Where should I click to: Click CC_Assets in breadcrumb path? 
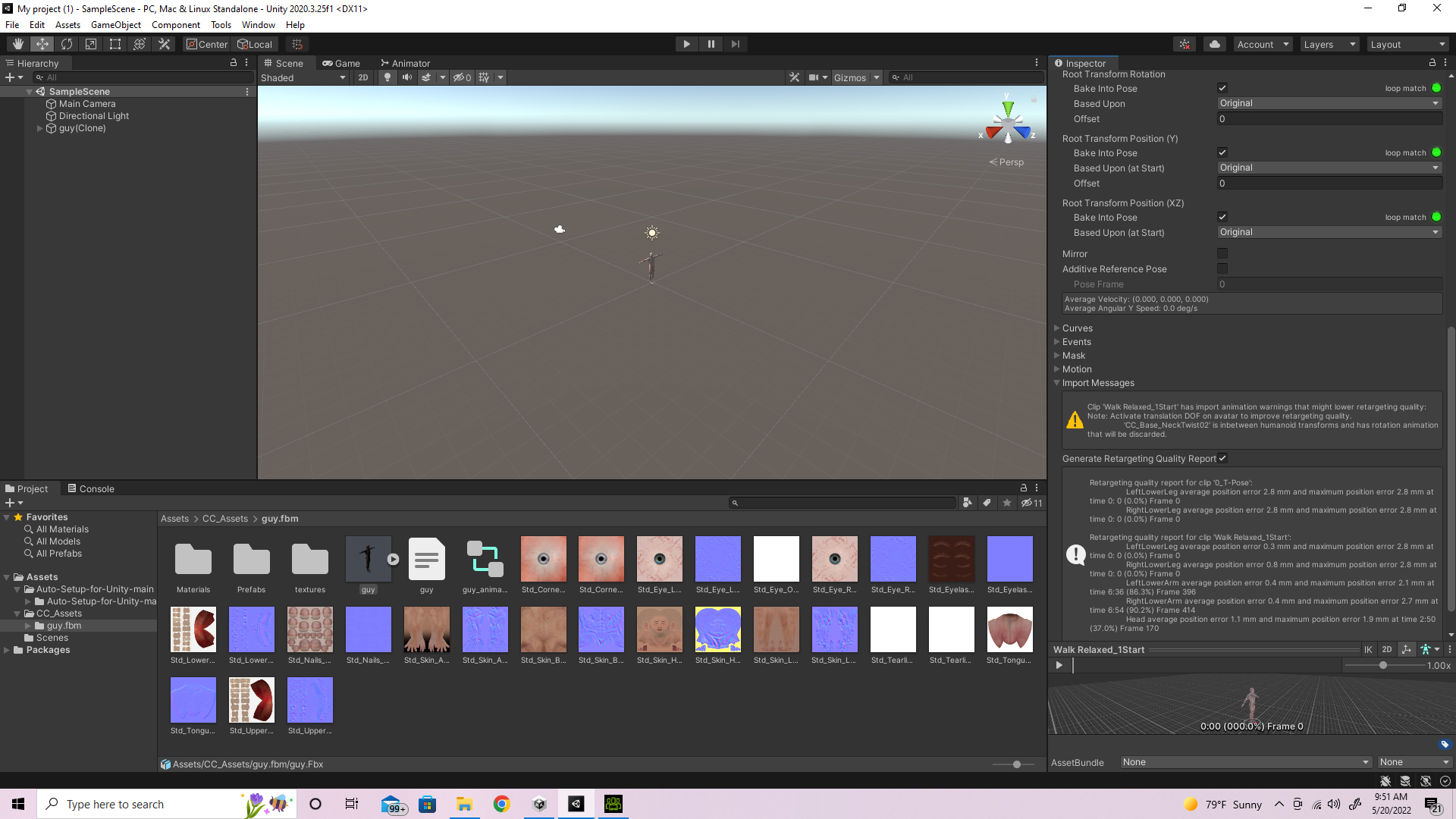point(224,519)
